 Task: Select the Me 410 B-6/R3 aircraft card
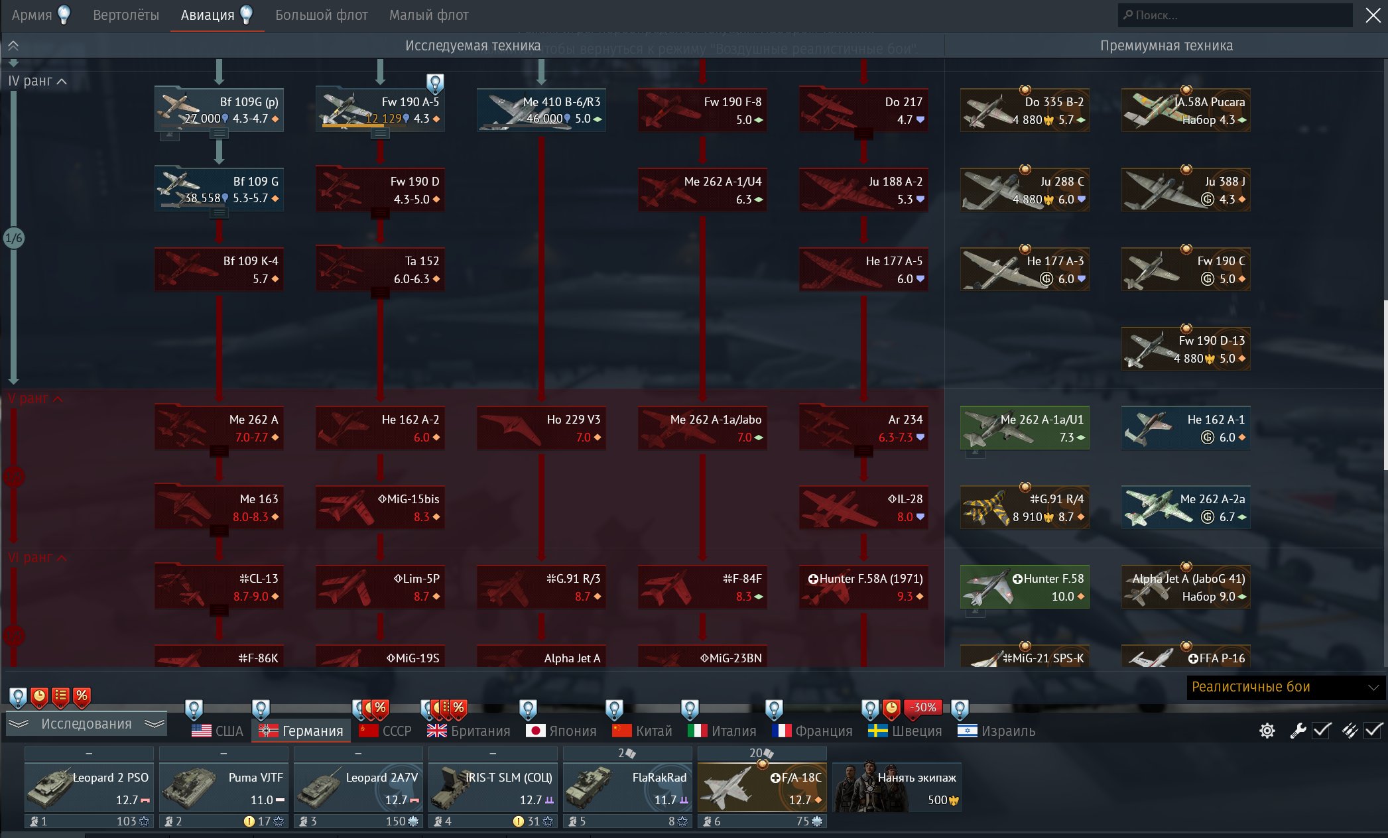point(541,110)
